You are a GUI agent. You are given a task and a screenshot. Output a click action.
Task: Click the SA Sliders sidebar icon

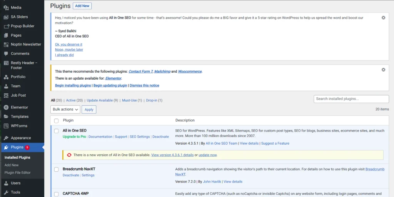6,17
